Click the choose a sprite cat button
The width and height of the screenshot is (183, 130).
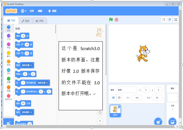tap(158, 122)
